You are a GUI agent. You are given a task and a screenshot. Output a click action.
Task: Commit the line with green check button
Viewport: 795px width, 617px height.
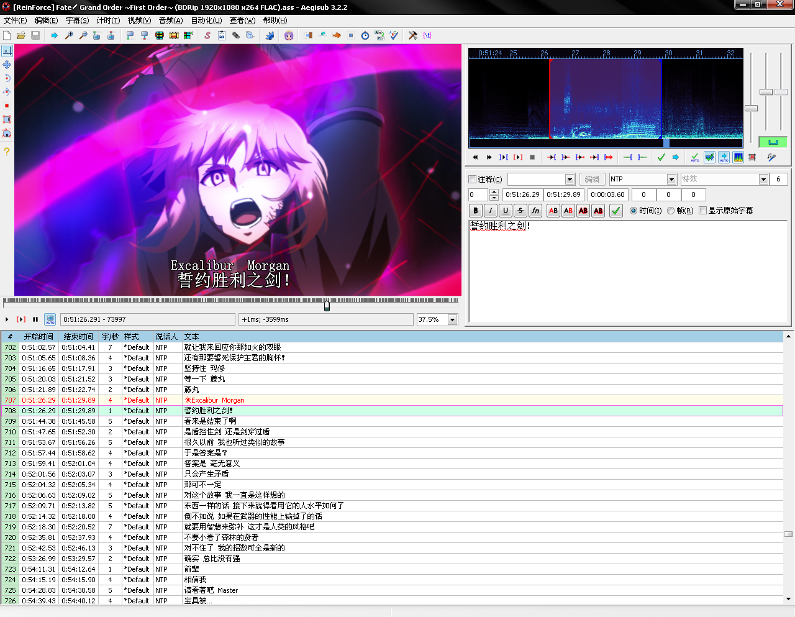(x=616, y=211)
